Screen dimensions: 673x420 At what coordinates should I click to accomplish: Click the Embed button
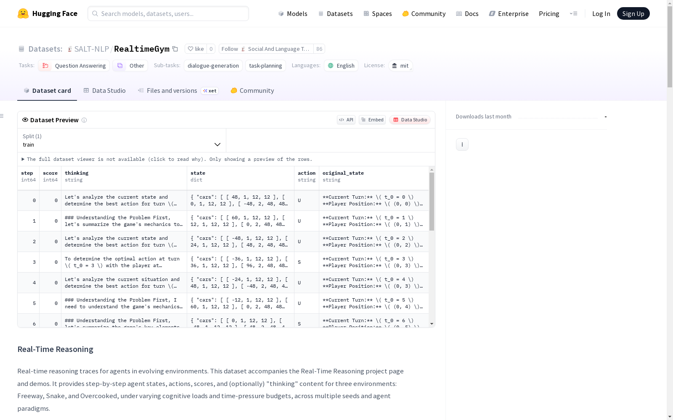tap(372, 120)
